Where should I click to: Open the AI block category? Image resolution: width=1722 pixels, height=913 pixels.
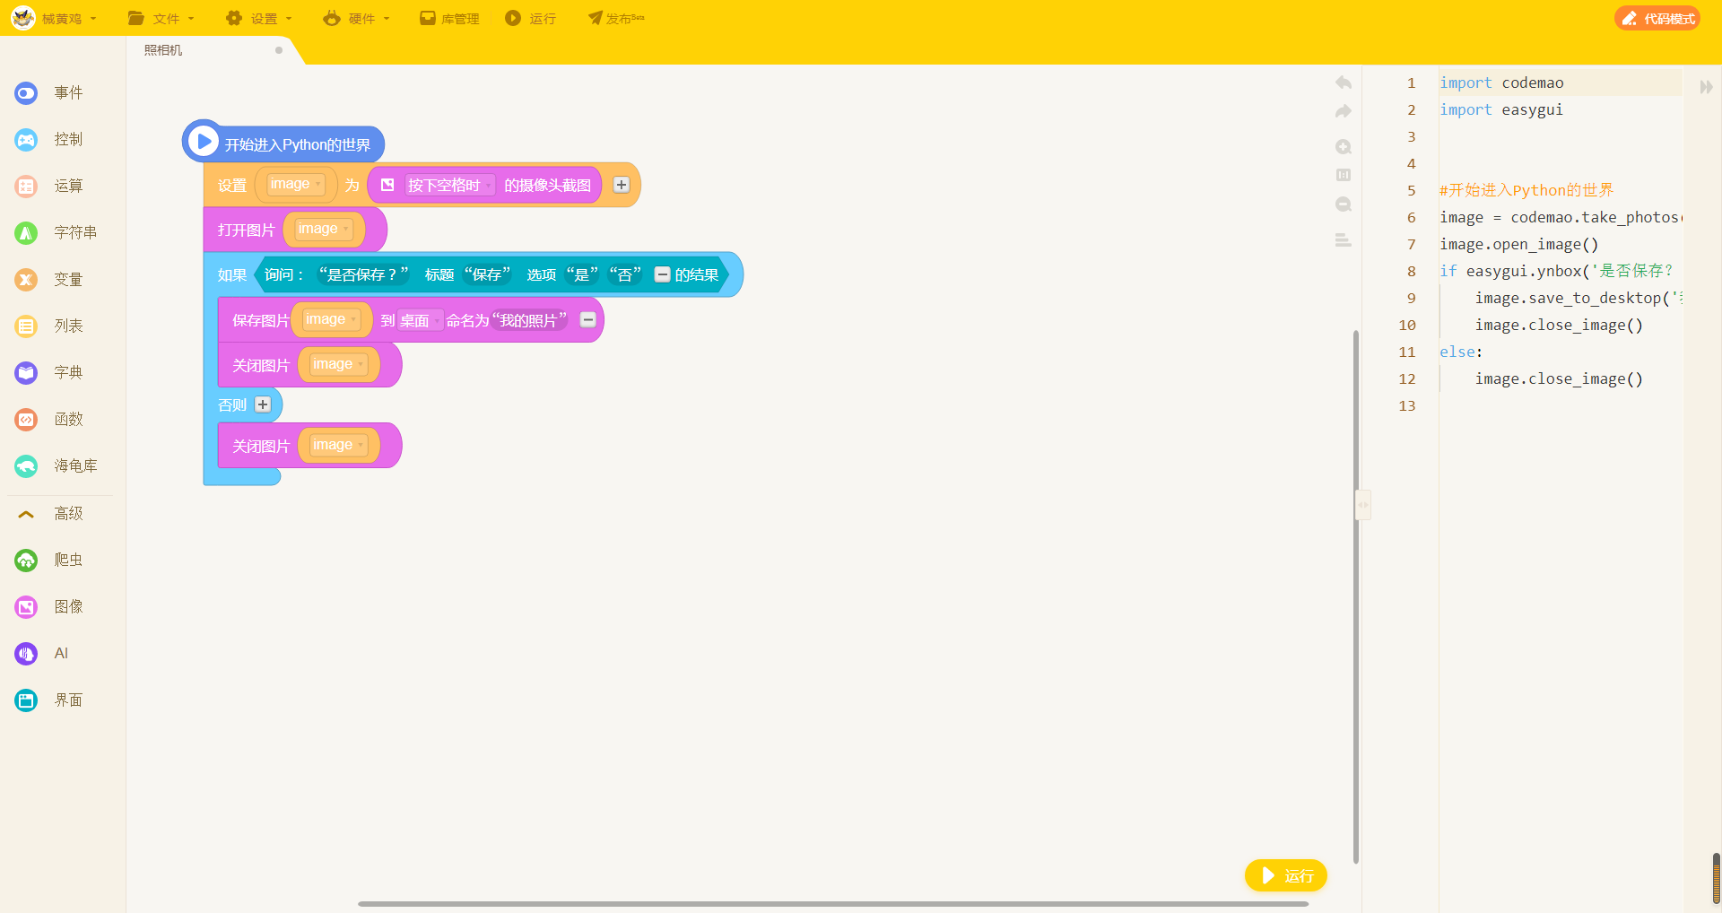click(x=42, y=653)
